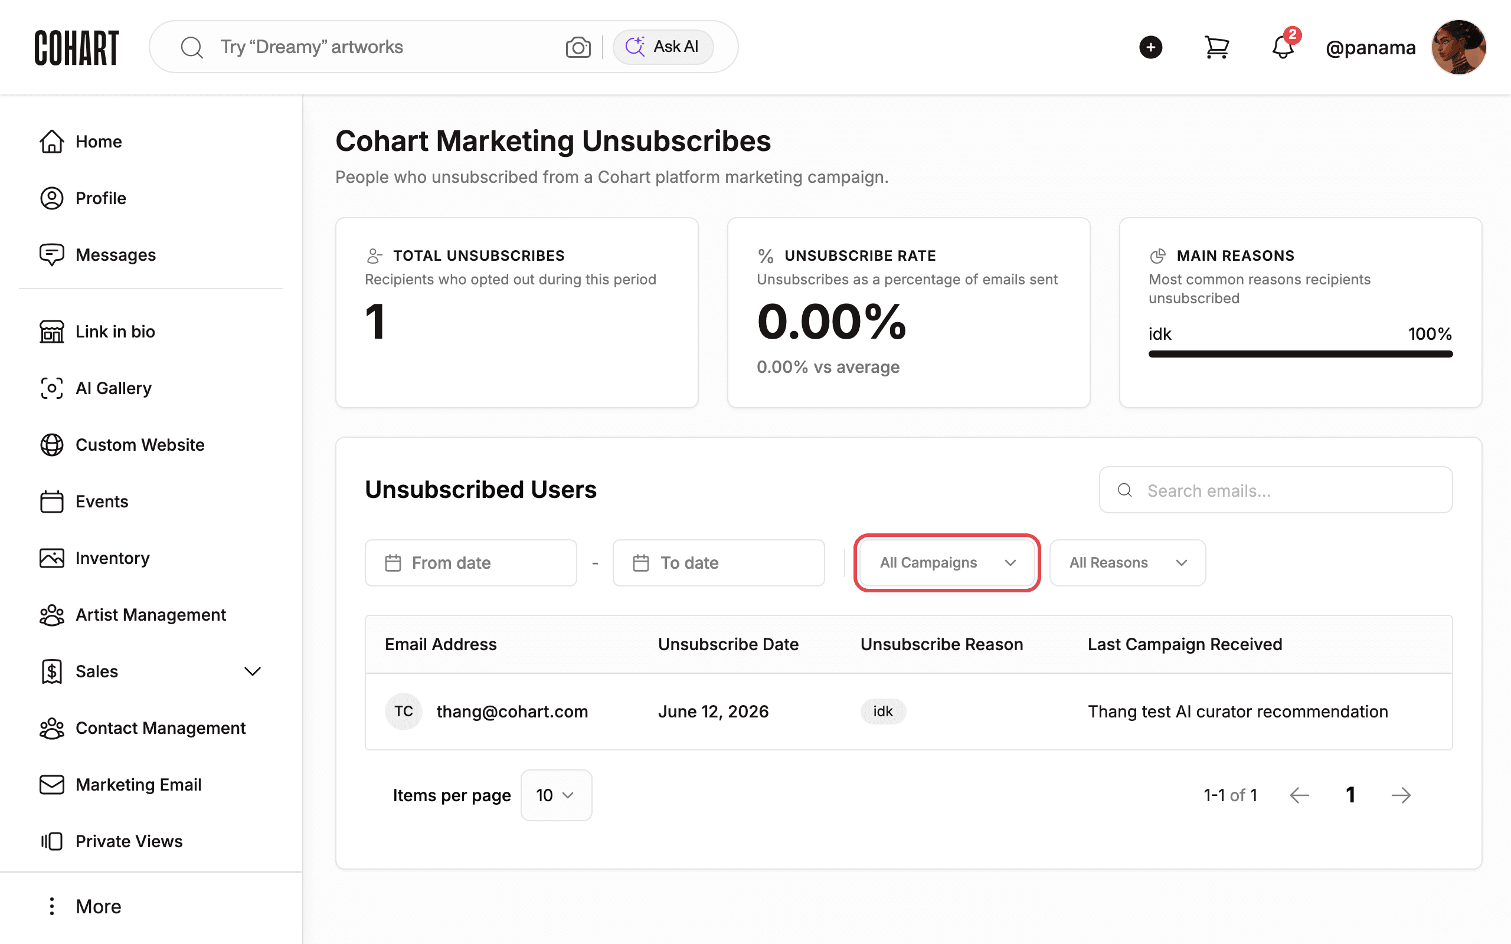
Task: Click the Main Reasons pie chart icon
Action: (1157, 256)
